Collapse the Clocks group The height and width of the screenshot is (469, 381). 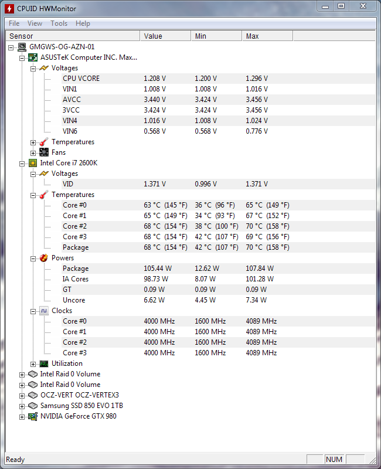point(33,311)
